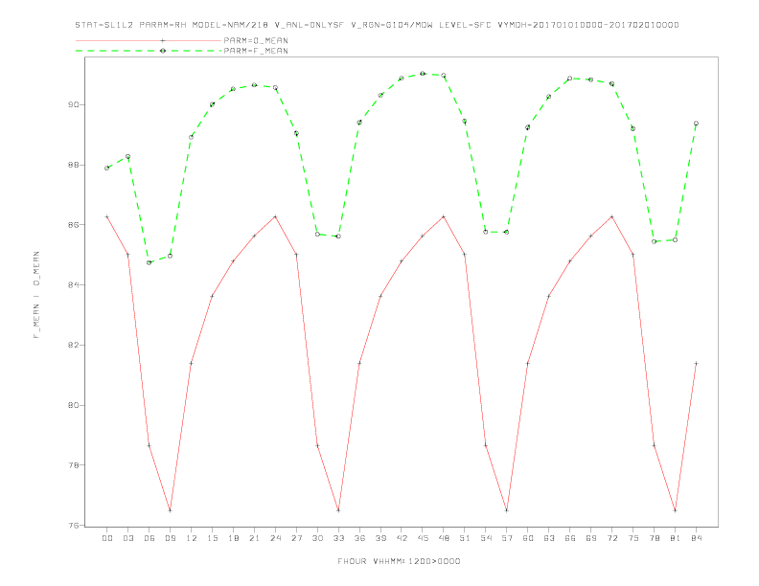Click the VYMDH date range in title
This screenshot has width=759, height=586.
tap(588, 25)
